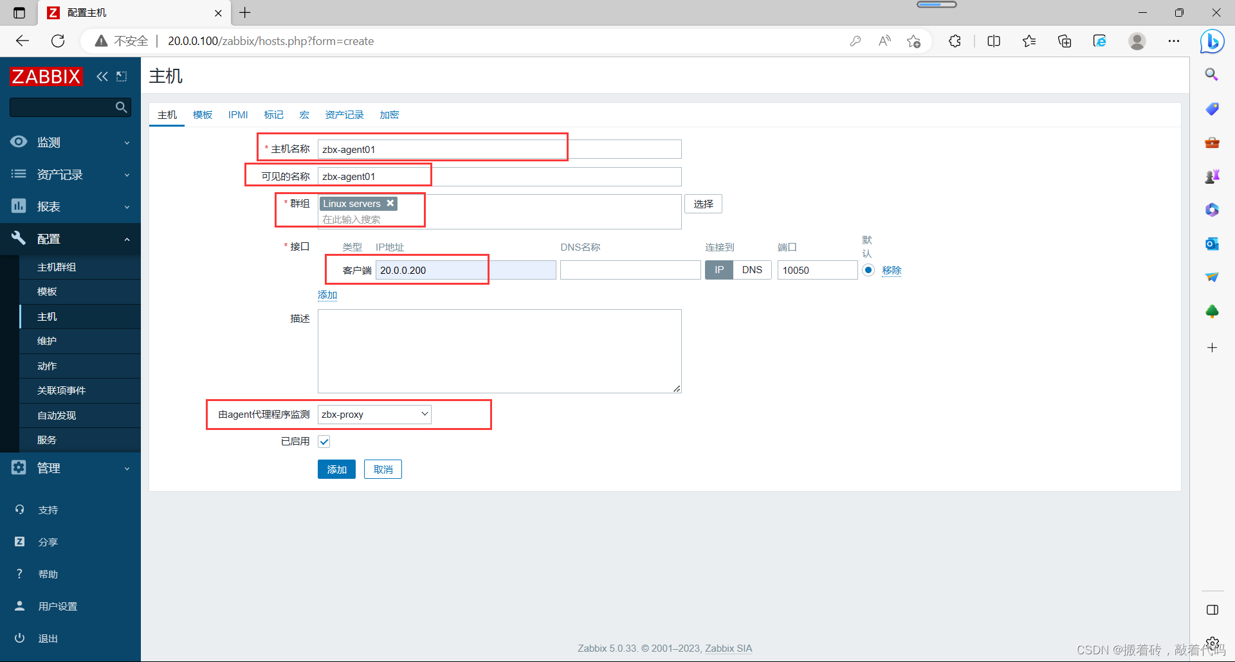Click the Bing chat icon
This screenshot has width=1235, height=662.
1212,42
